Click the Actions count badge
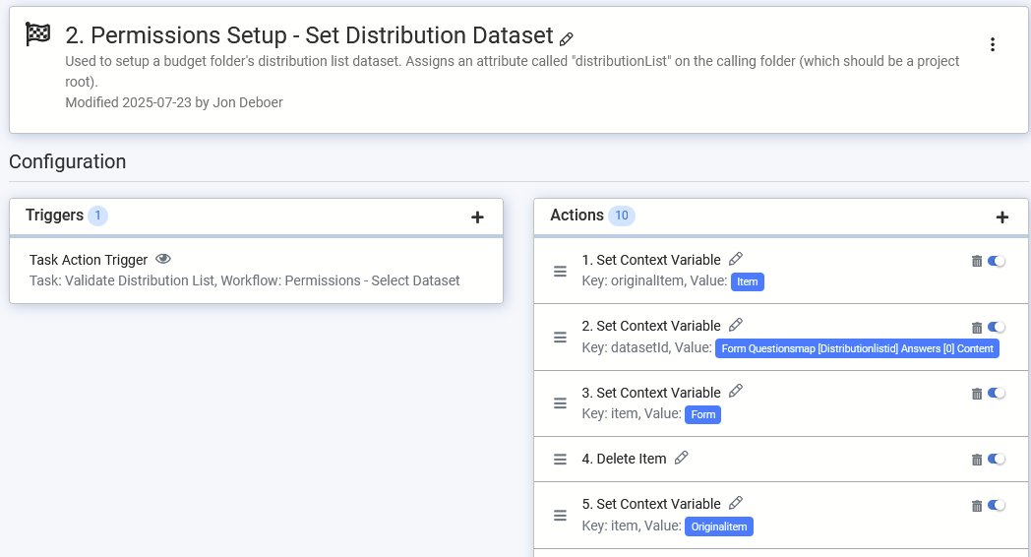The image size is (1031, 557). pyautogui.click(x=621, y=216)
